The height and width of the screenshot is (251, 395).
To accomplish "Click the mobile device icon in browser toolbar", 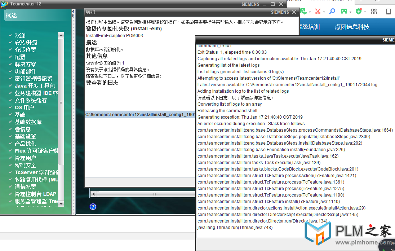I will pos(389,11).
